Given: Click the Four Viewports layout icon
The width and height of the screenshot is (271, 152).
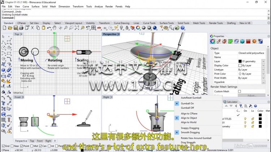Looking at the screenshot, I should 94,28.
